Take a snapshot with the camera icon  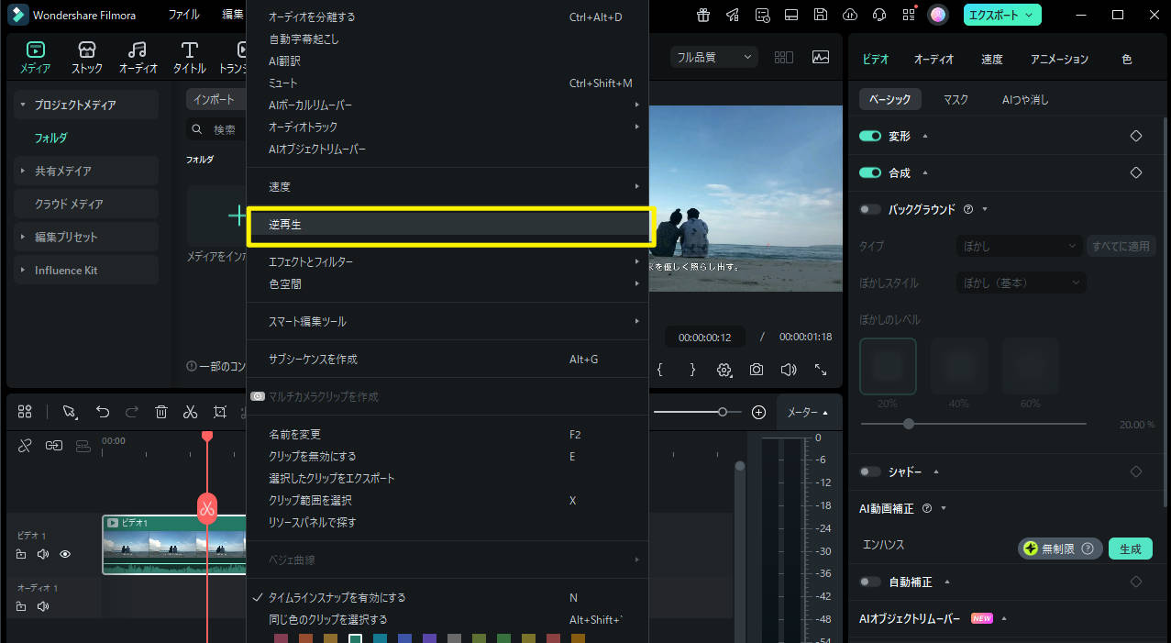[x=756, y=369]
